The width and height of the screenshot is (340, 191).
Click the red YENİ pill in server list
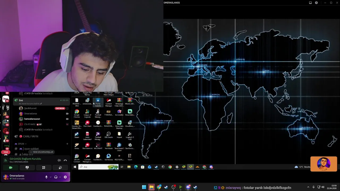coord(6,152)
